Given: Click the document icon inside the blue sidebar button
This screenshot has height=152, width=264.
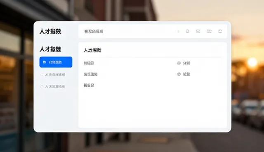Looking at the screenshot, I should pyautogui.click(x=45, y=62).
